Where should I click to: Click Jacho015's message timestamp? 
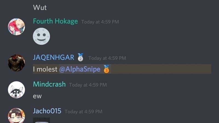point(83,112)
